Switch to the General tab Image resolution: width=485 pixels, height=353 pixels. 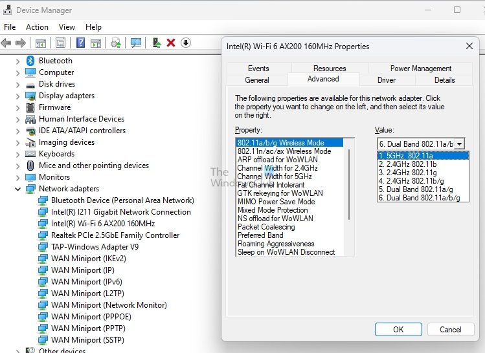257,80
